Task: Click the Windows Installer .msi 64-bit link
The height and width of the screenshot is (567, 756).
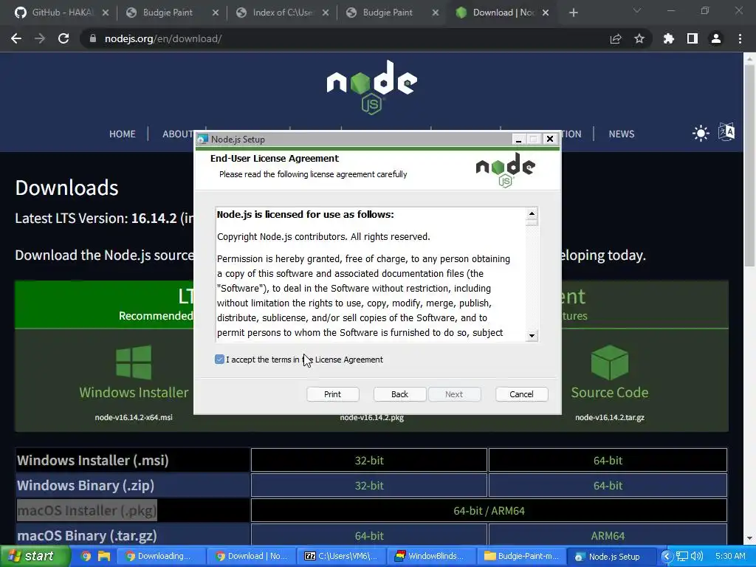Action: [608, 460]
